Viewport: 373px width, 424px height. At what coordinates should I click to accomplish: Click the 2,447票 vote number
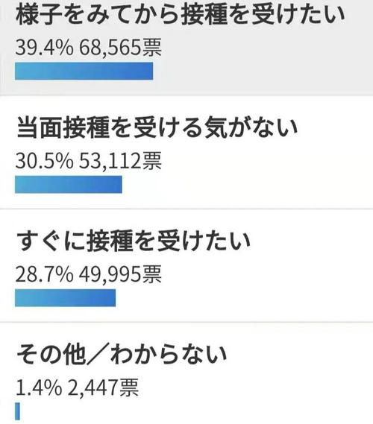click(103, 387)
